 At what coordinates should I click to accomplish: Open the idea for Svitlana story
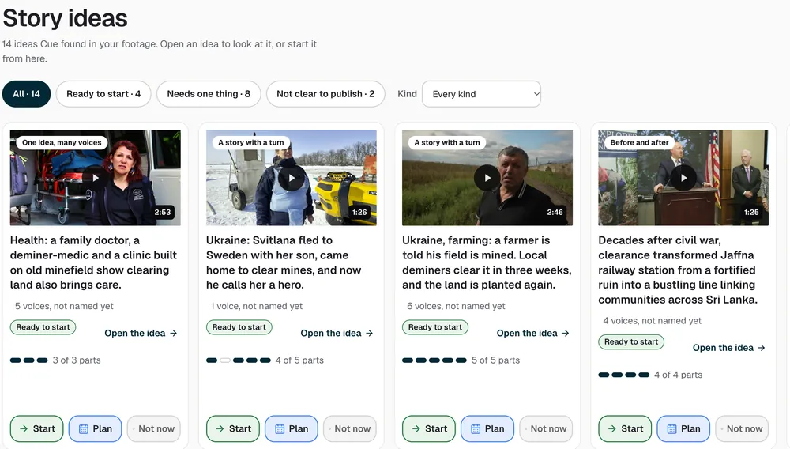tap(337, 333)
